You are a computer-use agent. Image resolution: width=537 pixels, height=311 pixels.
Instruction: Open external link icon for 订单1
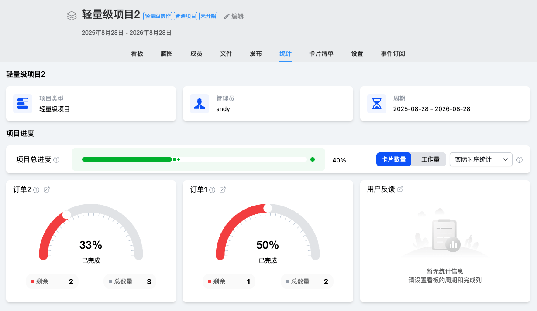pos(222,189)
